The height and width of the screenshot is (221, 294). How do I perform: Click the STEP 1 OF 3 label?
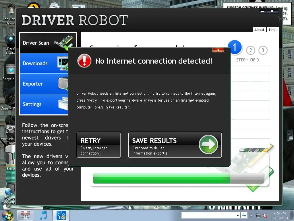pyautogui.click(x=247, y=60)
